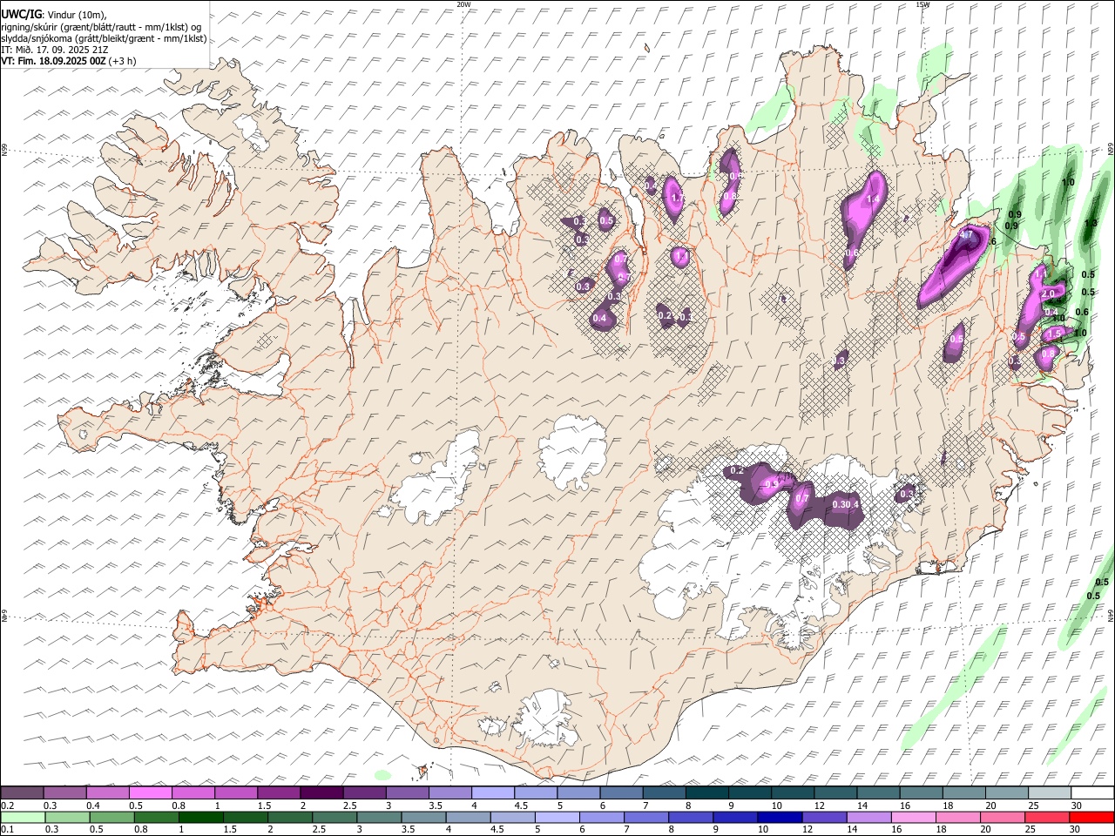Pick the grey-purple 0.2 swatch in upper legend
The image size is (1115, 836).
click(22, 792)
